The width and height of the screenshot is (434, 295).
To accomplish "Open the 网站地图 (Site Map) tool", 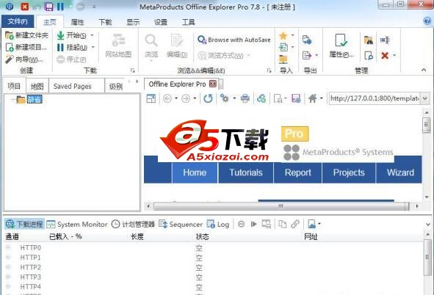I will click(118, 46).
